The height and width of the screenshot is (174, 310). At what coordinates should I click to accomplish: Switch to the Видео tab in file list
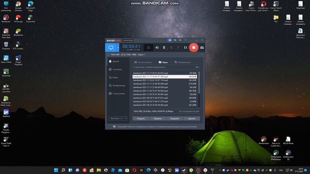[x=163, y=62]
